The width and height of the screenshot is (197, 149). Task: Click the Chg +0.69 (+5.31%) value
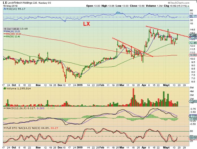(175, 6)
